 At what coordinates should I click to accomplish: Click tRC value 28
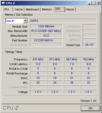72,83
